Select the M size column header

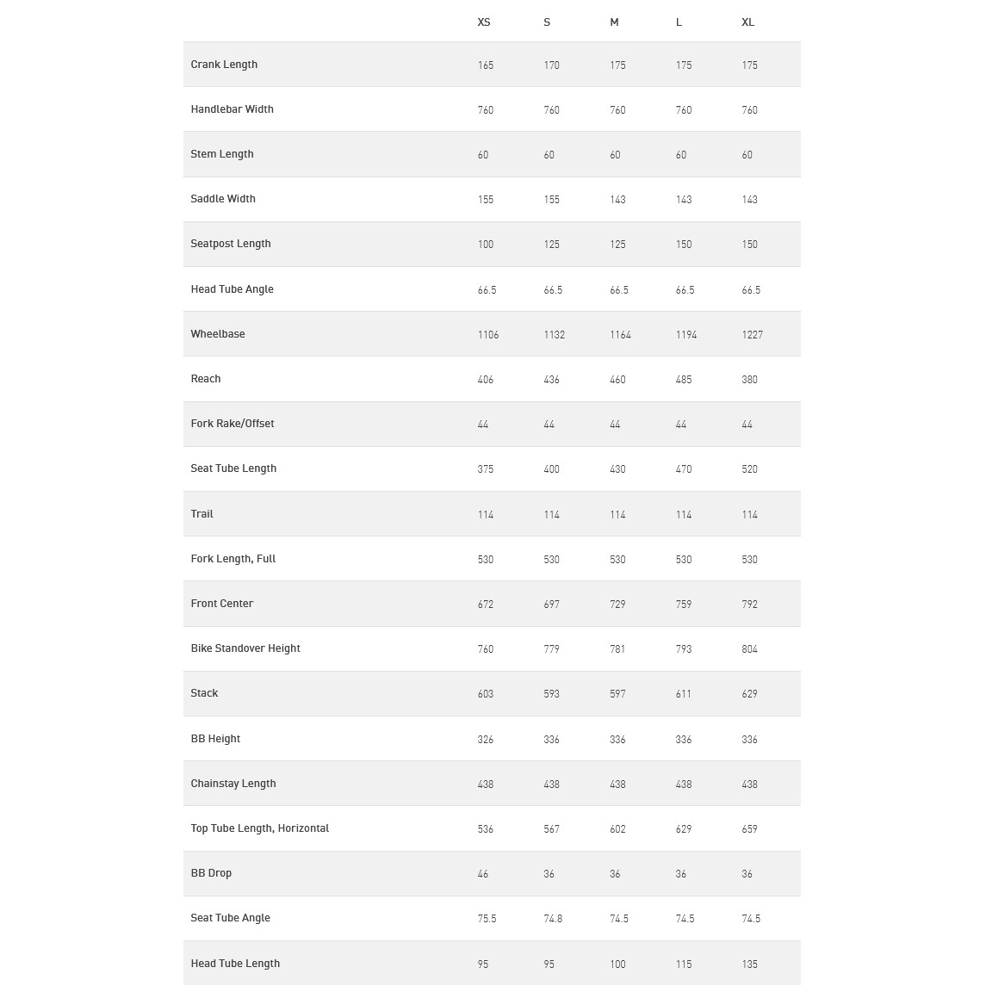[x=614, y=22]
